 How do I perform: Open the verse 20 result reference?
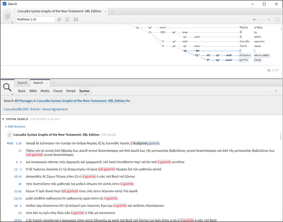[20, 184]
